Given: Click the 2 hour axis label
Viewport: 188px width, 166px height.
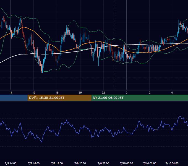Looking at the screenshot, I should 150,93.
